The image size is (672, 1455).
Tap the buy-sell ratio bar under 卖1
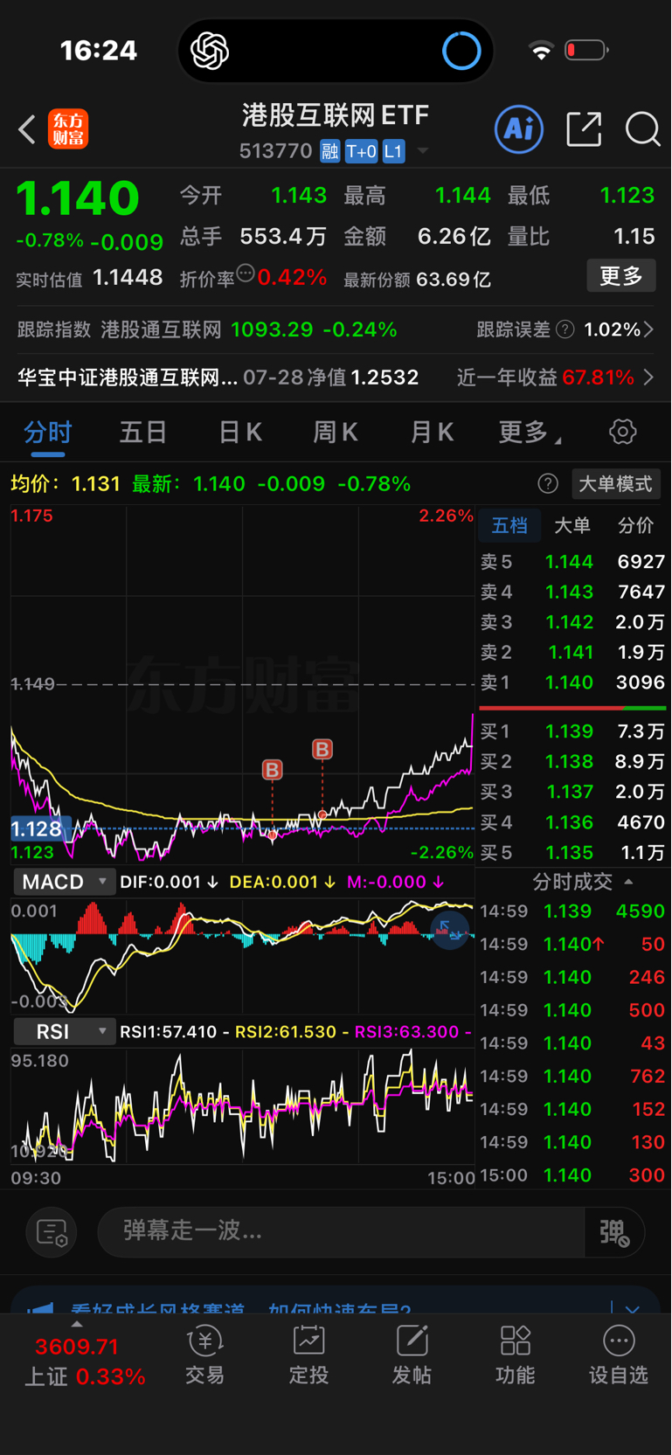pos(572,708)
